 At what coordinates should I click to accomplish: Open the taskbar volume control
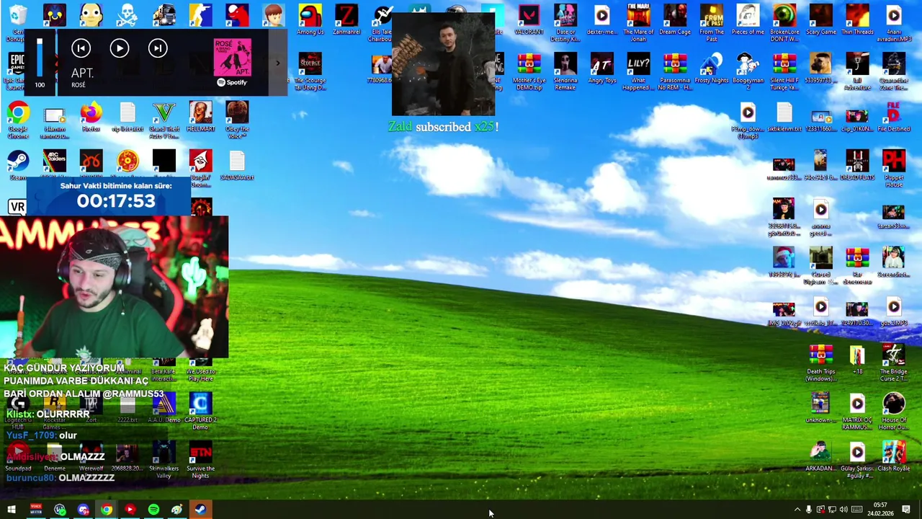pos(843,510)
